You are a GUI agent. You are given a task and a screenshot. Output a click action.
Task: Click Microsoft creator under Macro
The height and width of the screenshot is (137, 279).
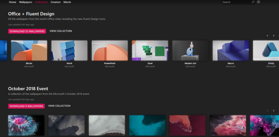(231, 67)
